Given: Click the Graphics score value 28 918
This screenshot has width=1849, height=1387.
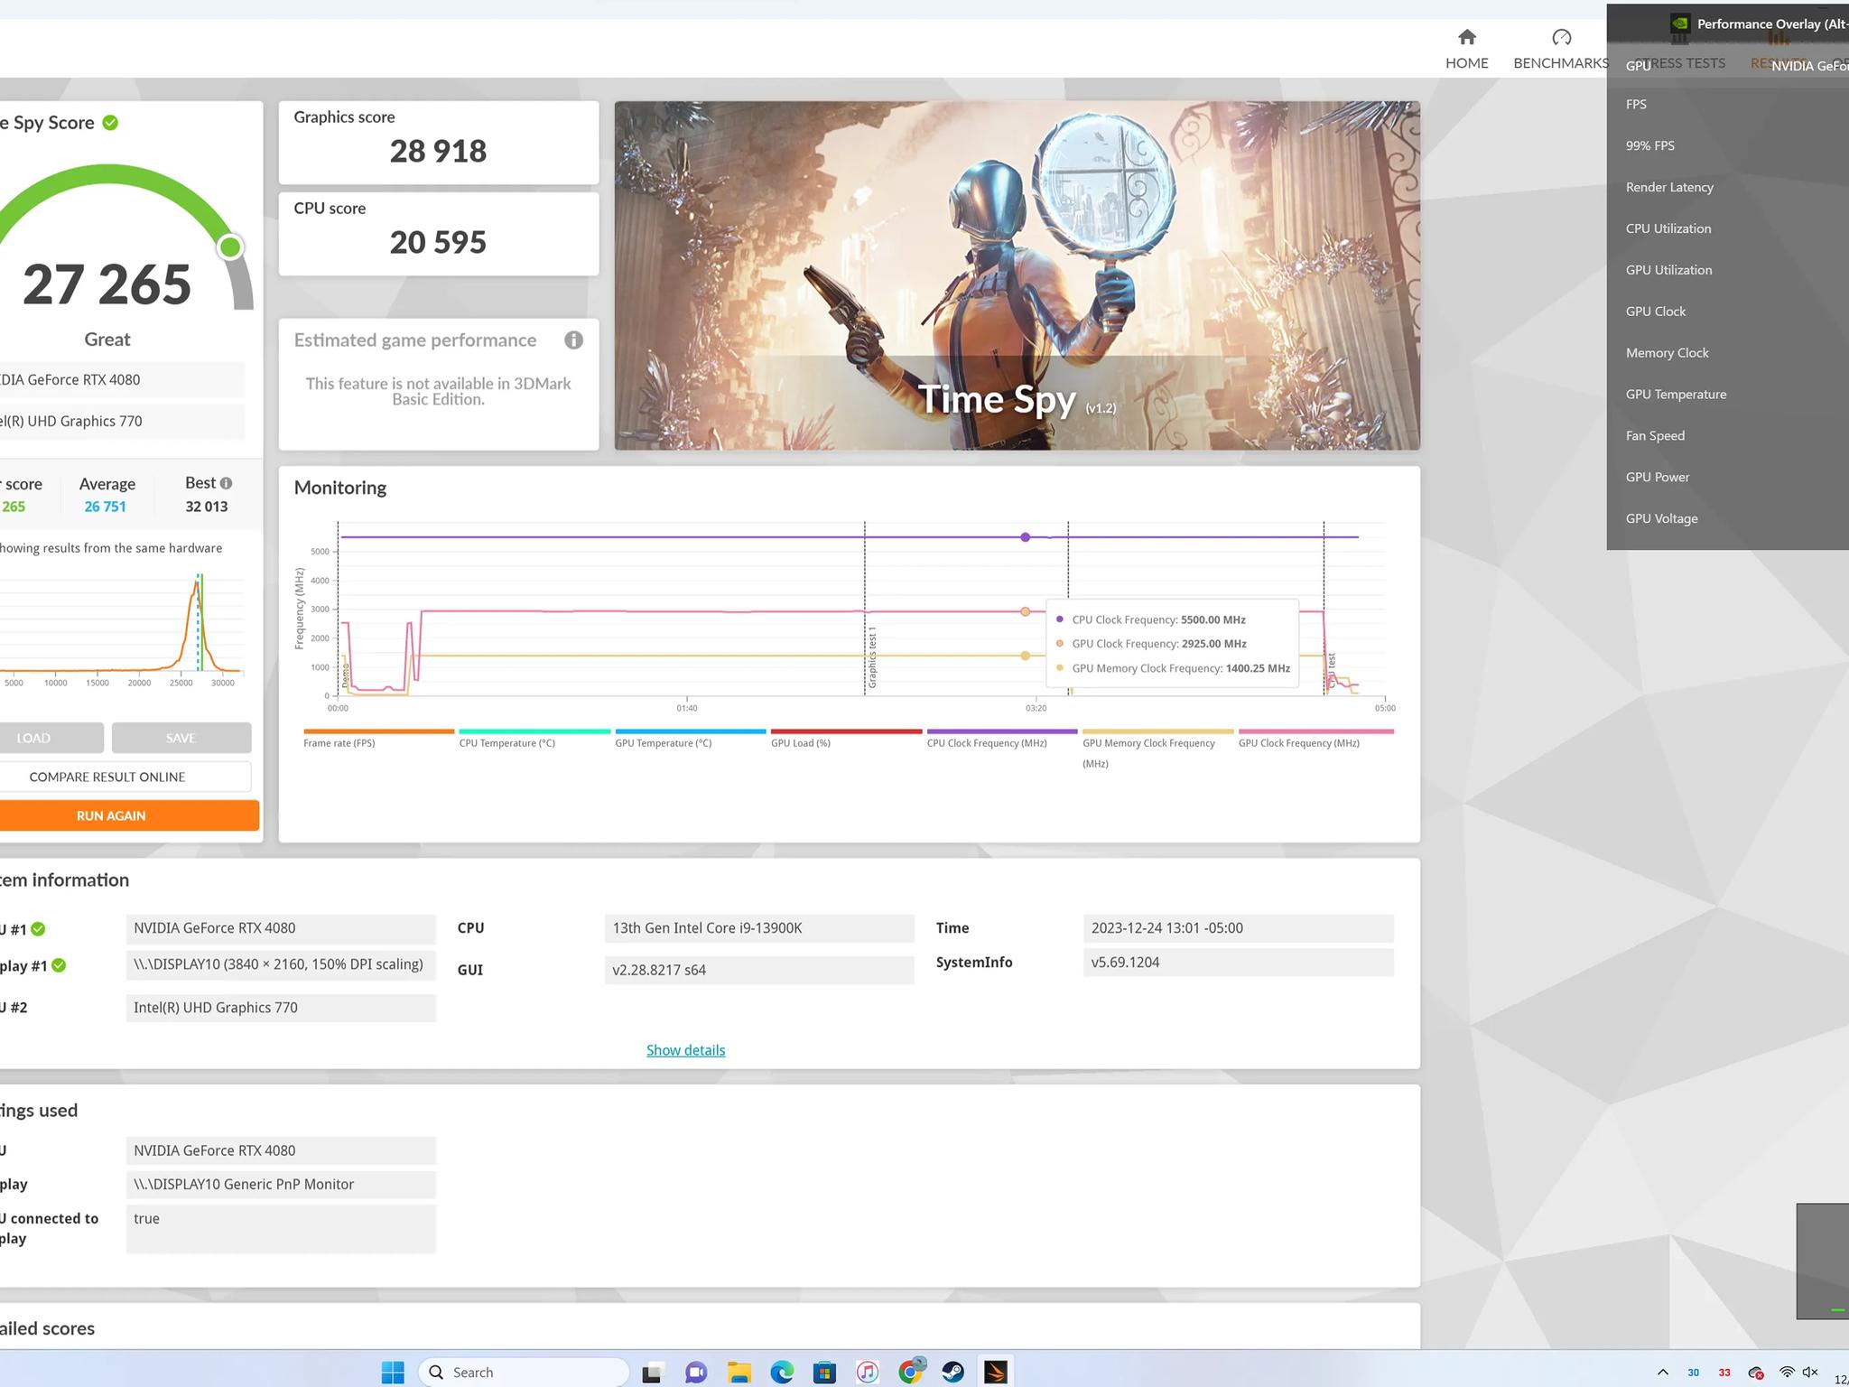Looking at the screenshot, I should tap(438, 151).
